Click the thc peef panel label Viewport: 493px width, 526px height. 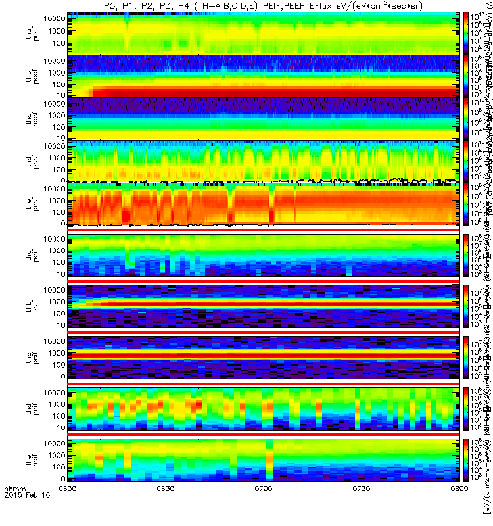[32, 119]
